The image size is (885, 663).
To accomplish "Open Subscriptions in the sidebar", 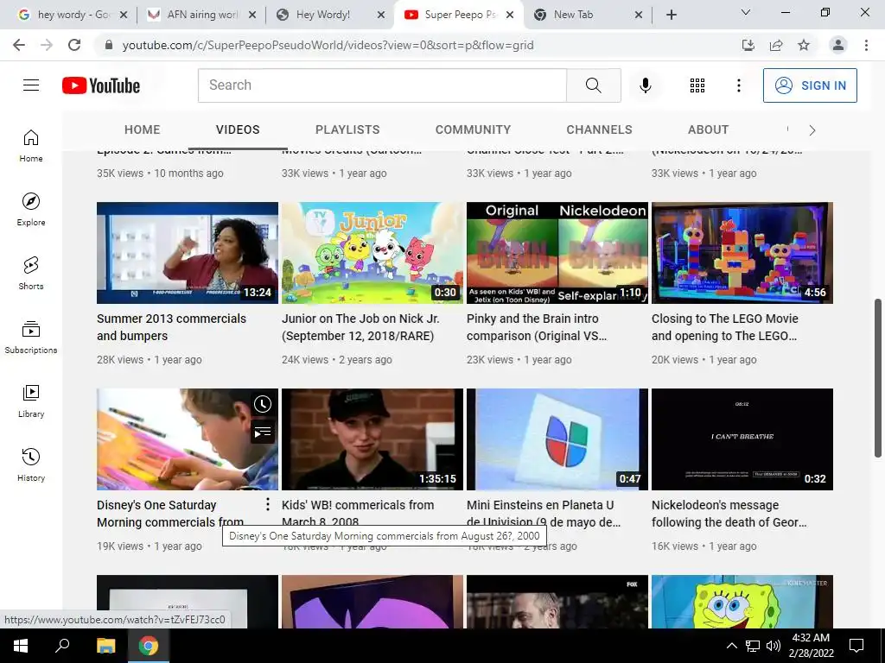I will [31, 337].
